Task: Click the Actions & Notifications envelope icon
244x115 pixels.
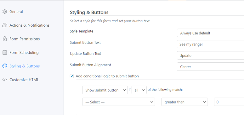Action: (5, 25)
